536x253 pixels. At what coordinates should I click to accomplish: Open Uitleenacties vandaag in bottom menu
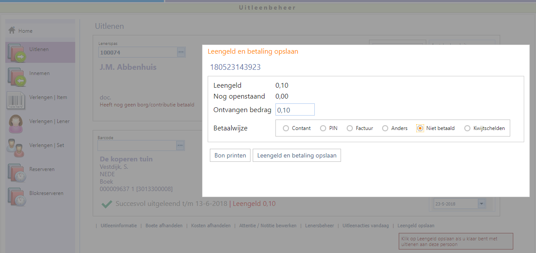365,226
